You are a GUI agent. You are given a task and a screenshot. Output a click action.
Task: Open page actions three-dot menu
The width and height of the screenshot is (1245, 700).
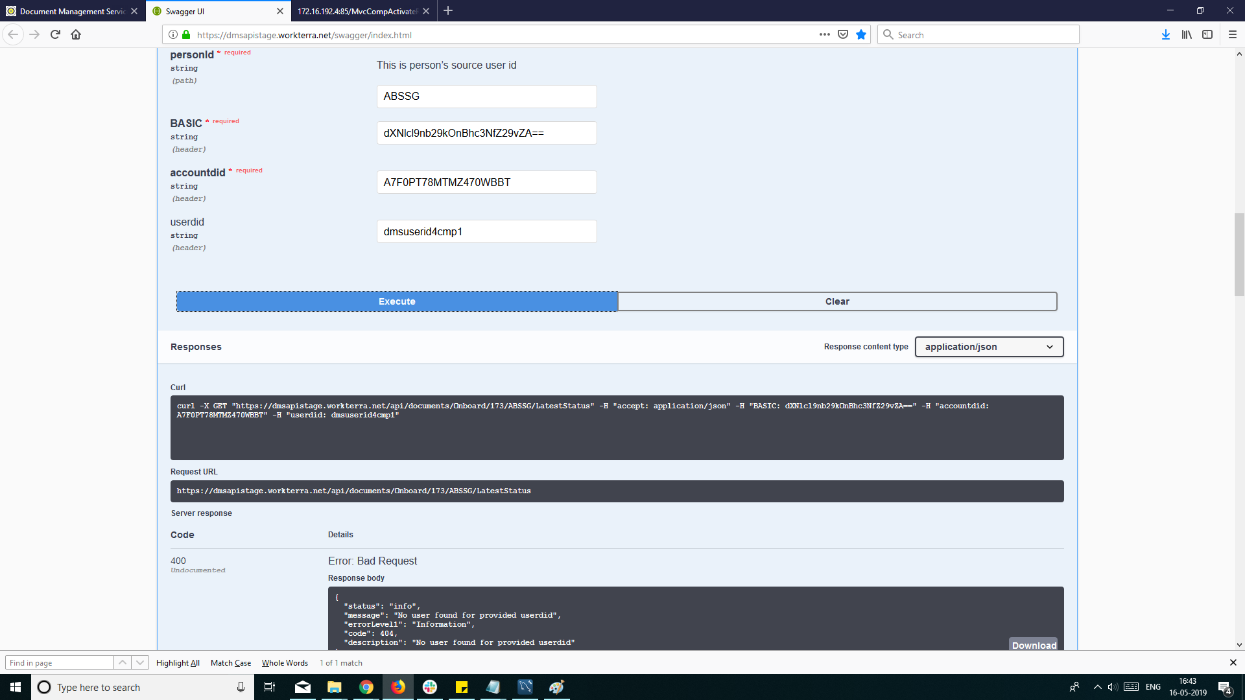[824, 35]
